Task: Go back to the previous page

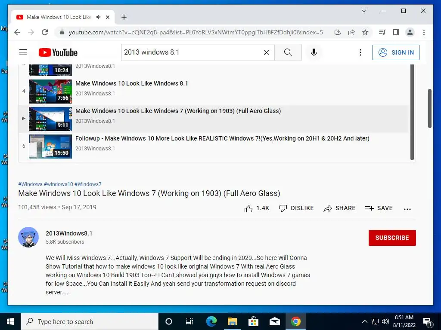Action: pyautogui.click(x=17, y=32)
